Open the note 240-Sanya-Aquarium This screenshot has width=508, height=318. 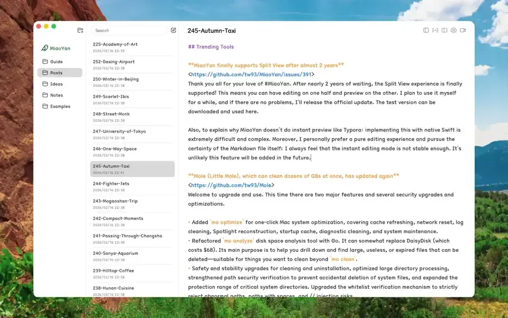click(132, 256)
